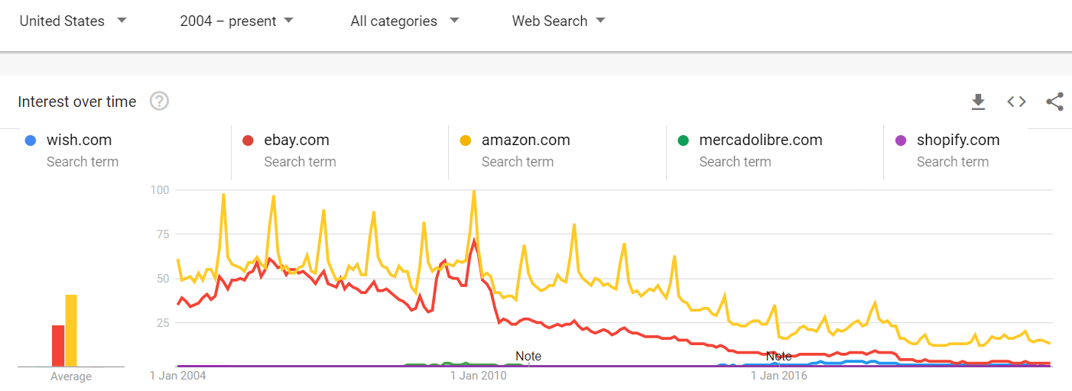Change the Web Search type dropdown
Viewport: 1072px width, 391px height.
click(558, 21)
